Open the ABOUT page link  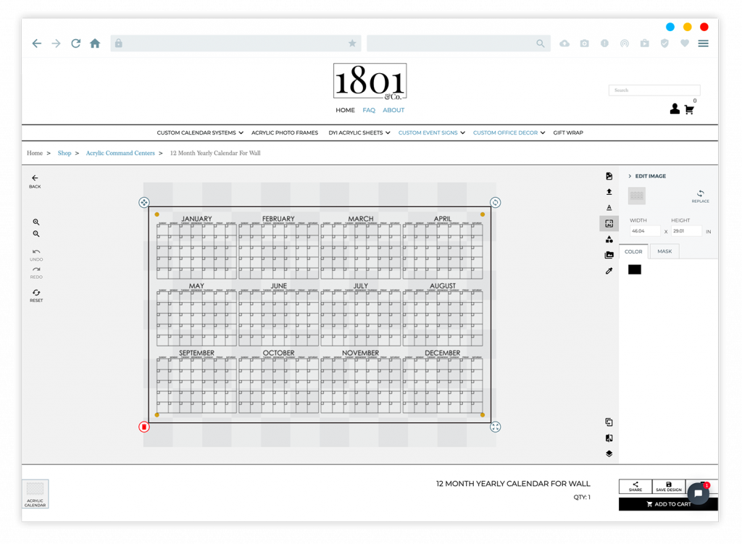pyautogui.click(x=393, y=110)
